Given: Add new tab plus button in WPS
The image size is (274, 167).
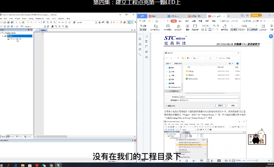Looking at the screenshot, I should tap(228, 16).
